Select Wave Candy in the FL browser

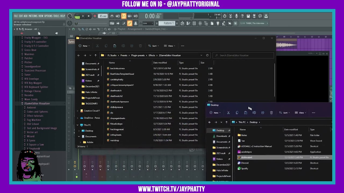click(x=31, y=99)
